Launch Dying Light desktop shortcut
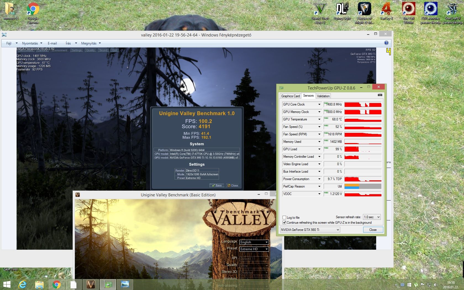 [342, 11]
